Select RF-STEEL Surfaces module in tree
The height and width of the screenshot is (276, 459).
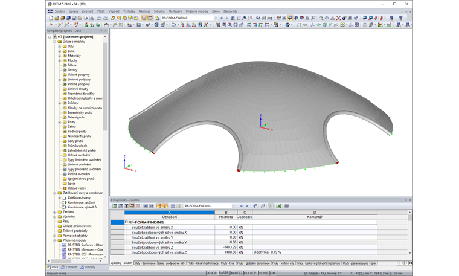point(85,245)
